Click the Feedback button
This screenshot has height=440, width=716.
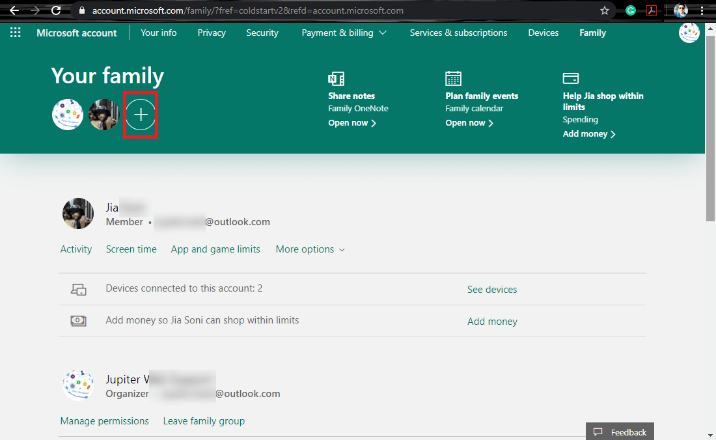(620, 432)
